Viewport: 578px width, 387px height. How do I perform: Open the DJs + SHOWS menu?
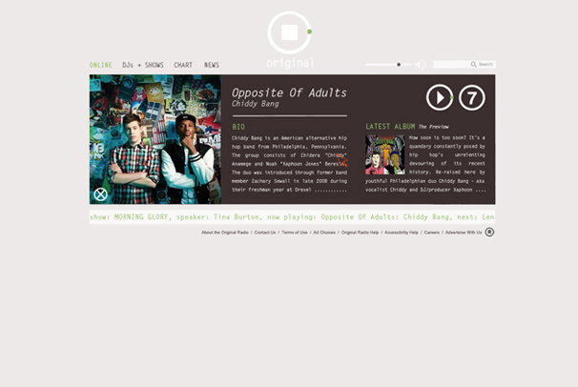[143, 65]
